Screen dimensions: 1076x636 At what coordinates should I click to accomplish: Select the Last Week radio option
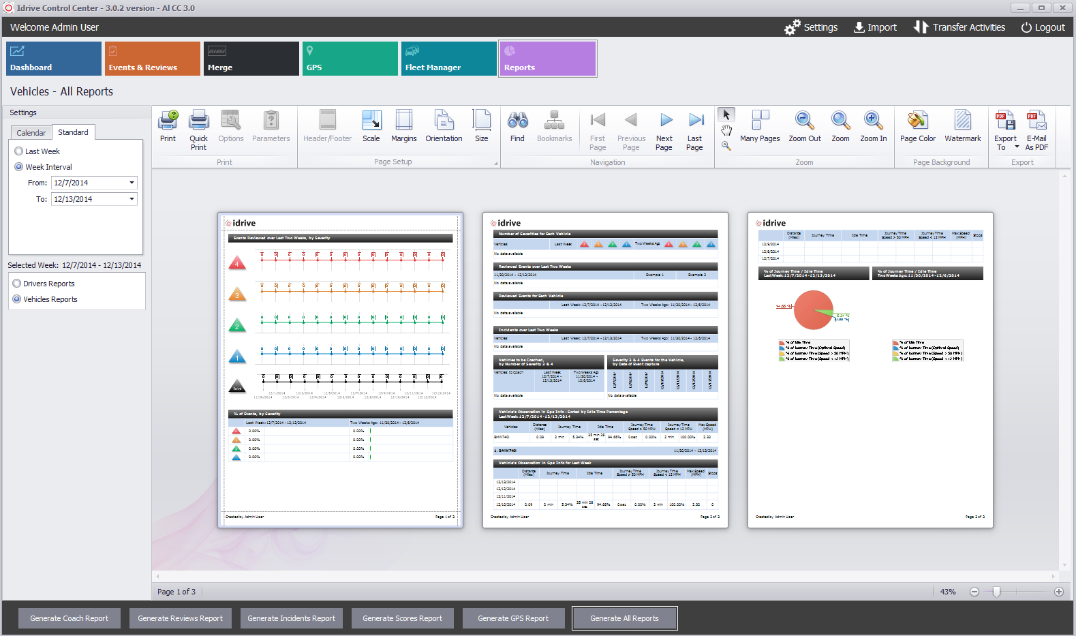(x=19, y=151)
